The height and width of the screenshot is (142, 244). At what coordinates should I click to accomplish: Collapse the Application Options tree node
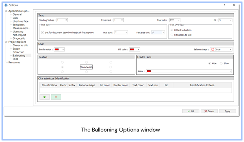6,11
